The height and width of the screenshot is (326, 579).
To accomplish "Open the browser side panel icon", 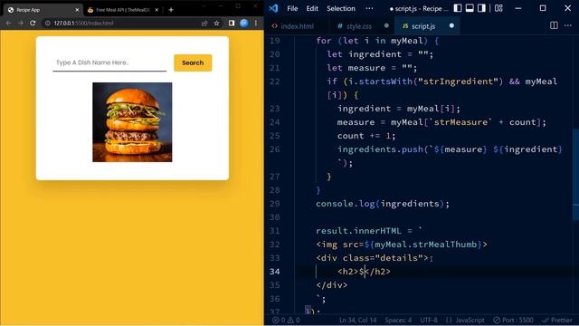I will (x=232, y=23).
